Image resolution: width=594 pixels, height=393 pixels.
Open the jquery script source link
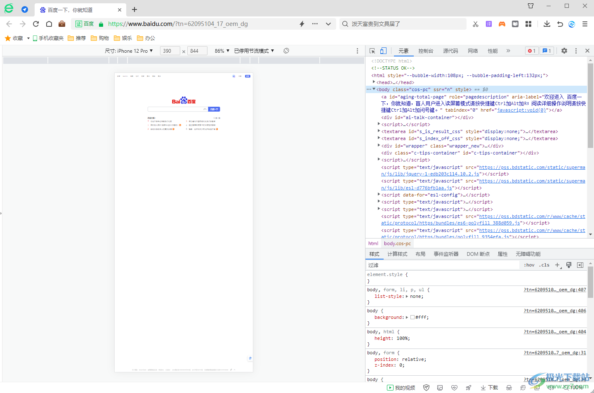(x=483, y=171)
